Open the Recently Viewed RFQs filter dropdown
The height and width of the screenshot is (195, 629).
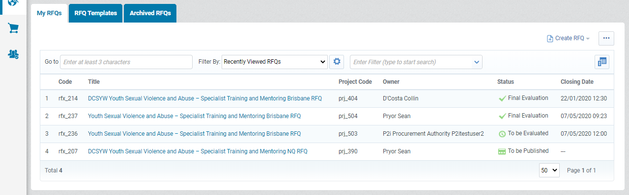pos(274,62)
